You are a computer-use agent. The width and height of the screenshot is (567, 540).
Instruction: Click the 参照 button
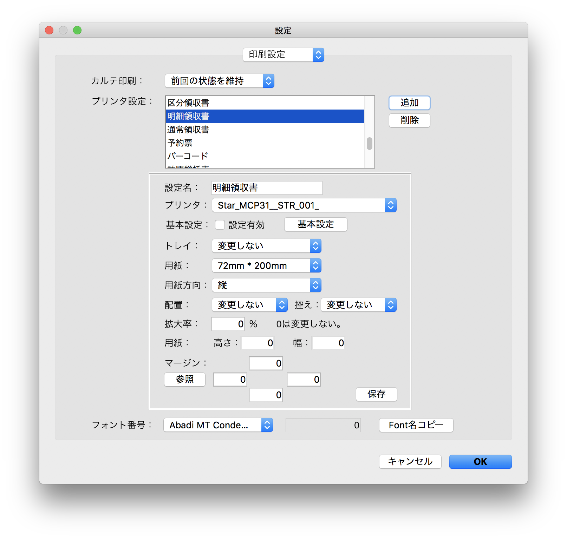pyautogui.click(x=184, y=380)
